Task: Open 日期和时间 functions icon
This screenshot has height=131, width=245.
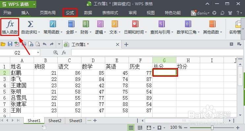Action: click(135, 24)
